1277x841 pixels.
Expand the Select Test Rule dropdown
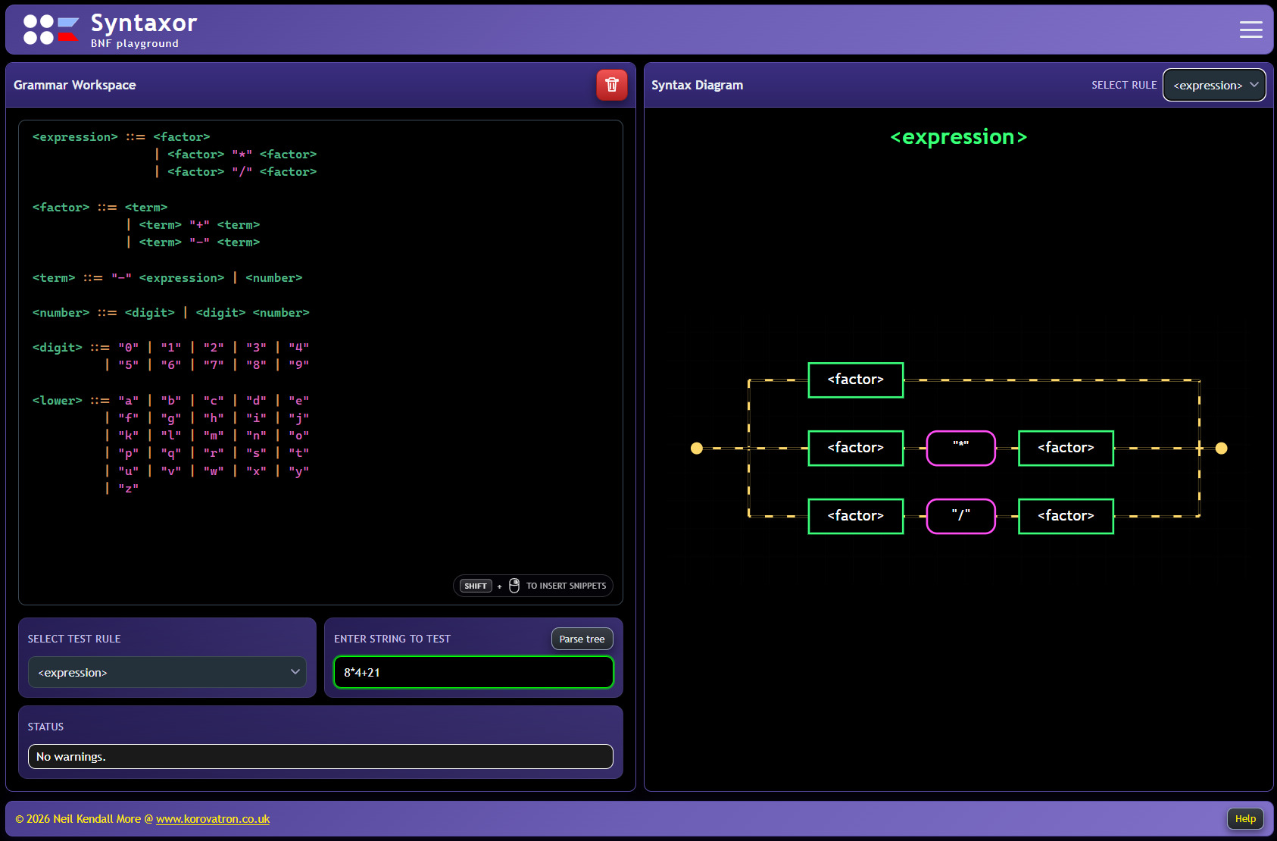point(167,672)
